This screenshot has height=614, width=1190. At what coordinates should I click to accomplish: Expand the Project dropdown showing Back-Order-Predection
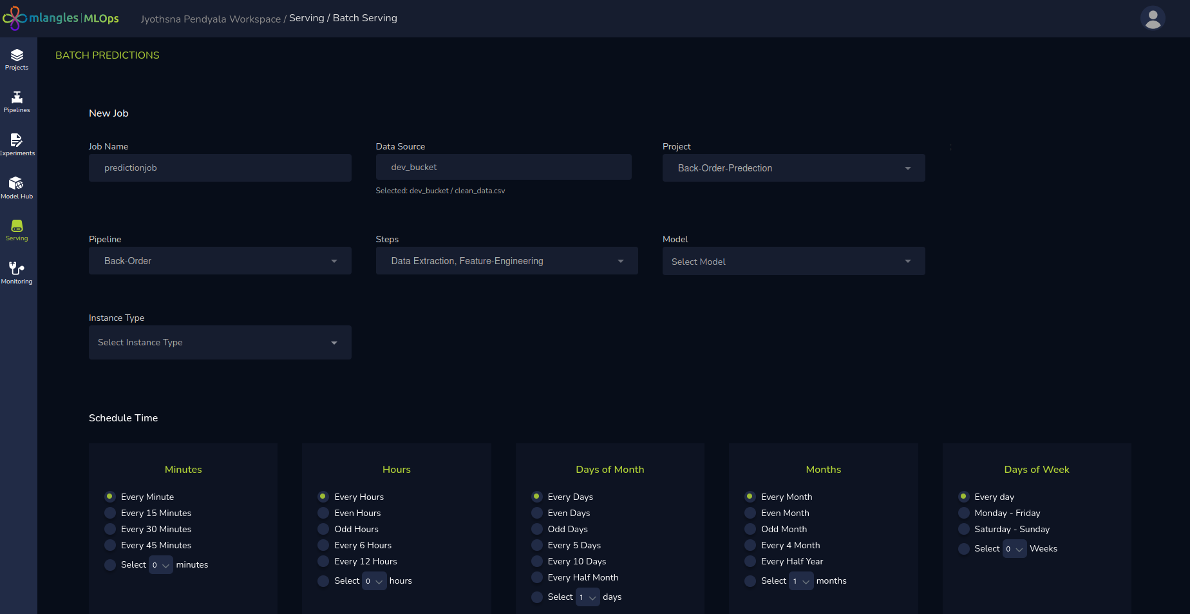[x=793, y=168]
